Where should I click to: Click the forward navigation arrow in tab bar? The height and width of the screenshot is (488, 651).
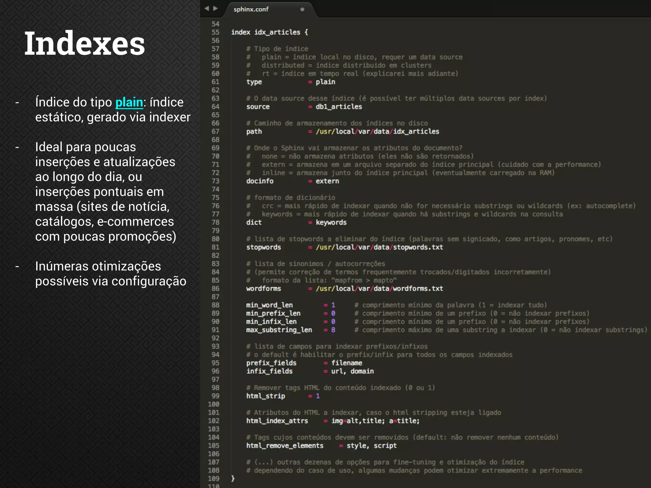[x=216, y=9]
